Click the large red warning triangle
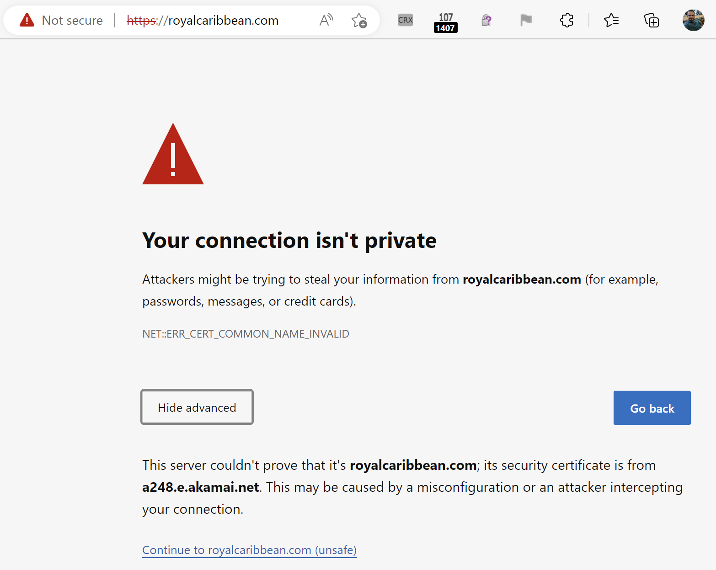Screen dimensions: 716x570 (x=173, y=156)
